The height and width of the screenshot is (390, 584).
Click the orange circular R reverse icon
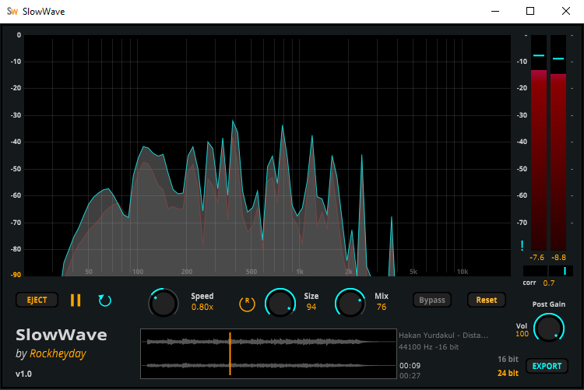click(247, 304)
